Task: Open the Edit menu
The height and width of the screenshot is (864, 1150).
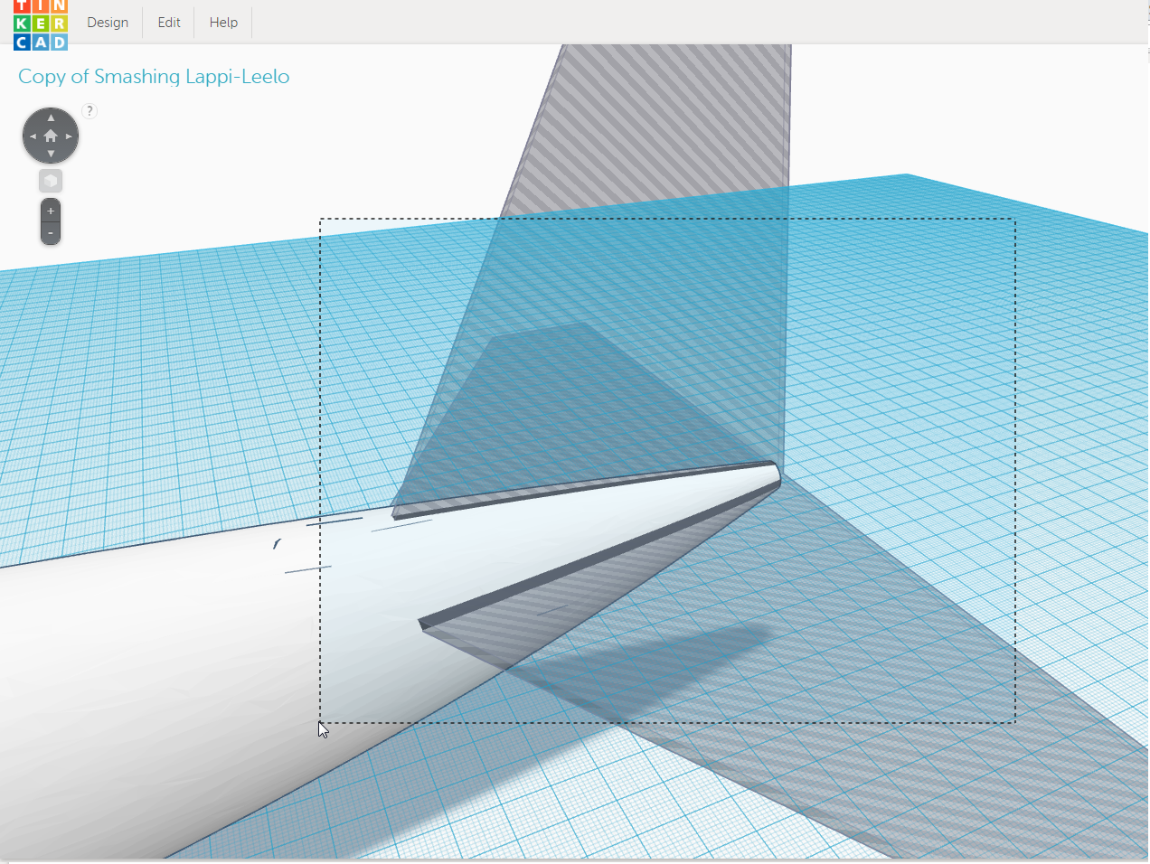Action: coord(168,22)
